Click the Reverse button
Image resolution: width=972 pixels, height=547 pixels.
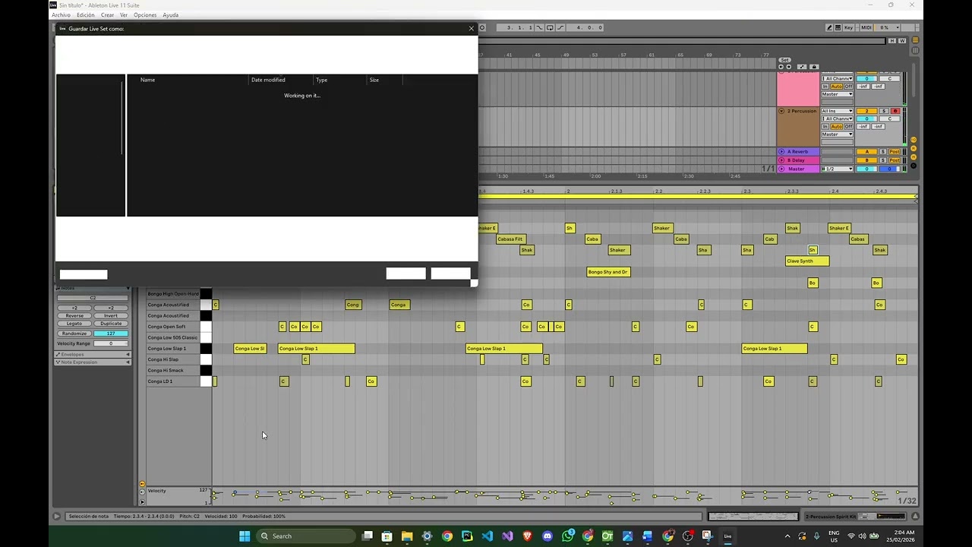click(x=74, y=315)
